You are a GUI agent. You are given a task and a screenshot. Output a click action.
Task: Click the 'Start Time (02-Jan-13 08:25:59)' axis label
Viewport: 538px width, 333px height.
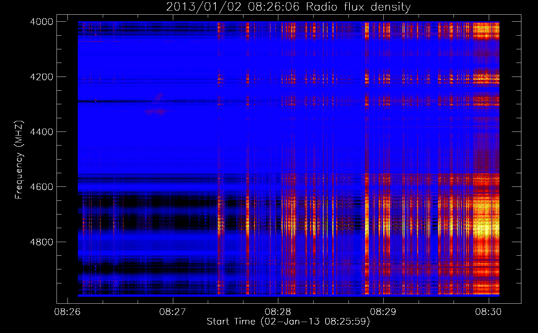tap(288, 322)
